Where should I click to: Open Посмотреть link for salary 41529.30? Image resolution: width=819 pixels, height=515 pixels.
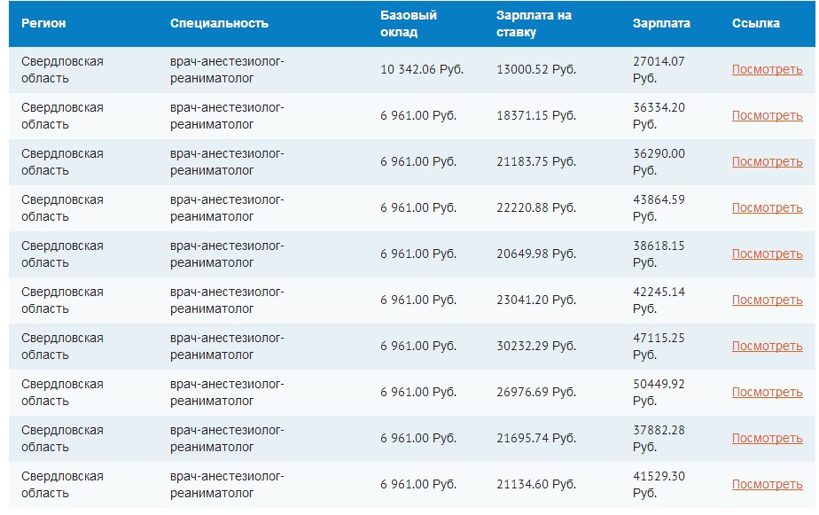coord(767,484)
